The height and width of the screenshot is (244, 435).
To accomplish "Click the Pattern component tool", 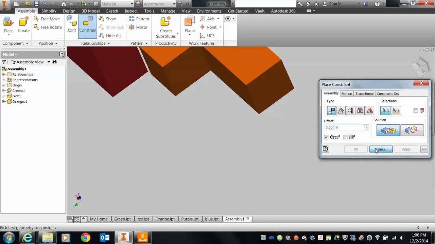I will pos(139,19).
